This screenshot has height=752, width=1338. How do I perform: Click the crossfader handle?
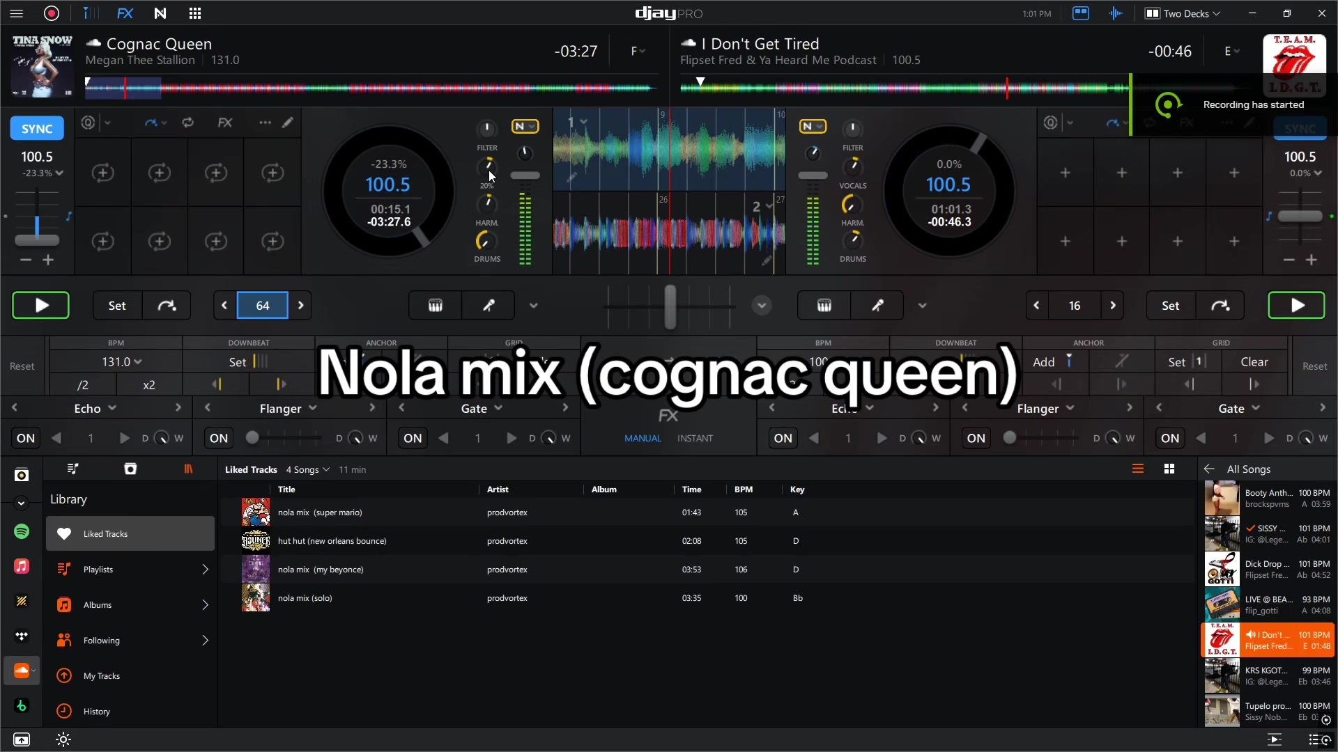pos(670,306)
